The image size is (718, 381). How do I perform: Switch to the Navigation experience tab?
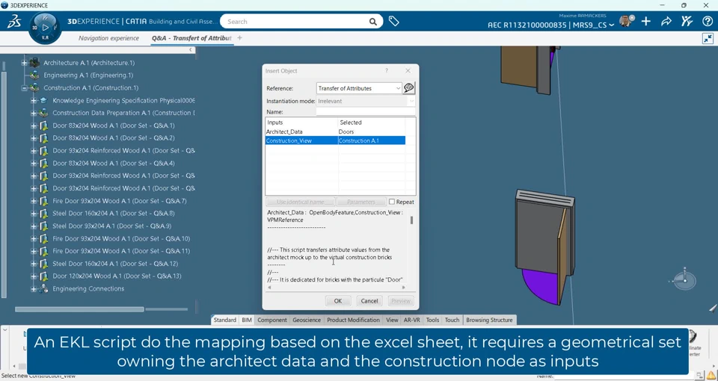point(108,38)
